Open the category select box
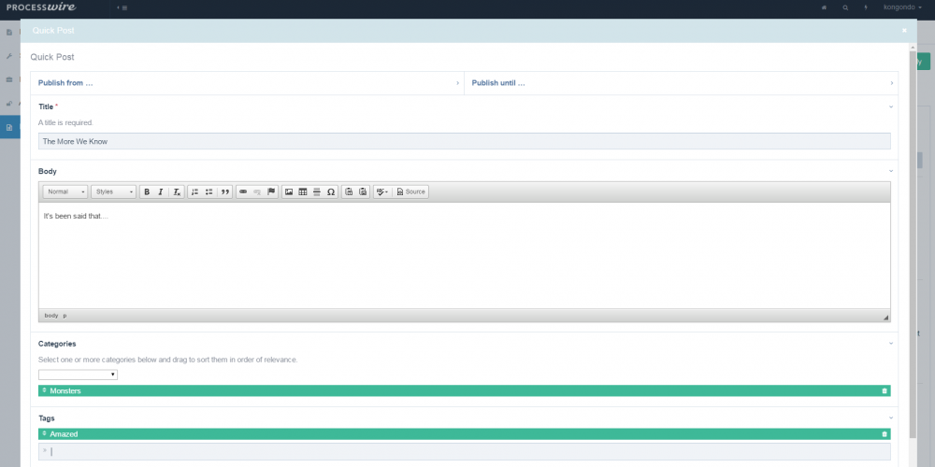Screen dimensions: 935x467 78,375
